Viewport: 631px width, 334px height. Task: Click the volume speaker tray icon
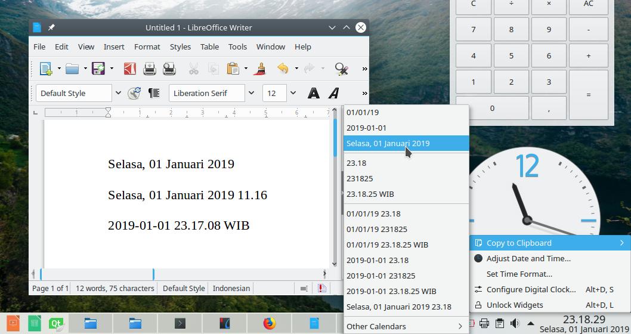tap(515, 323)
